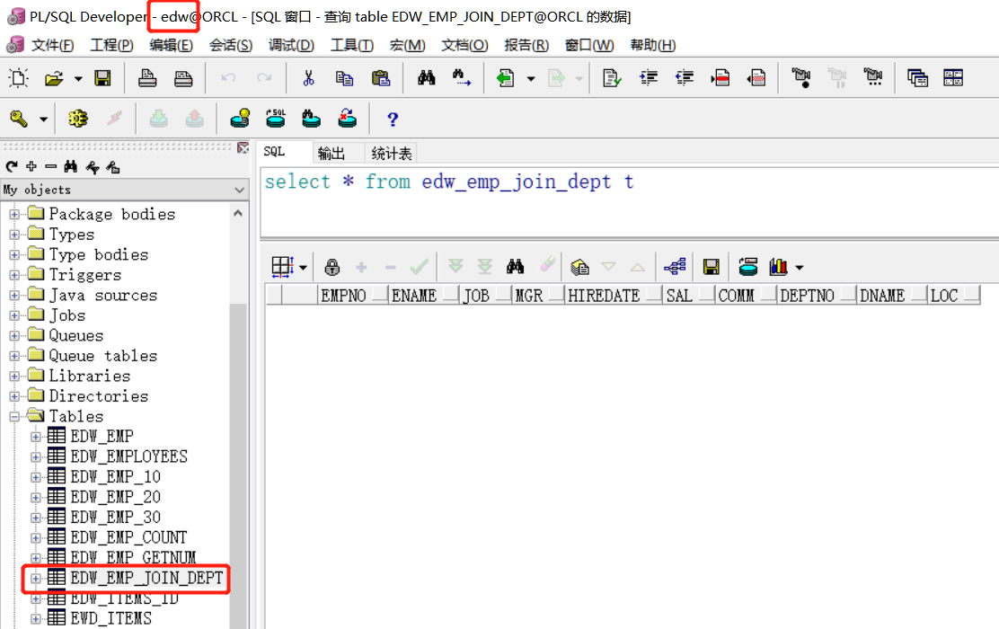Click the Paste clipboard icon
Viewport: 999px width, 629px height.
pos(381,78)
